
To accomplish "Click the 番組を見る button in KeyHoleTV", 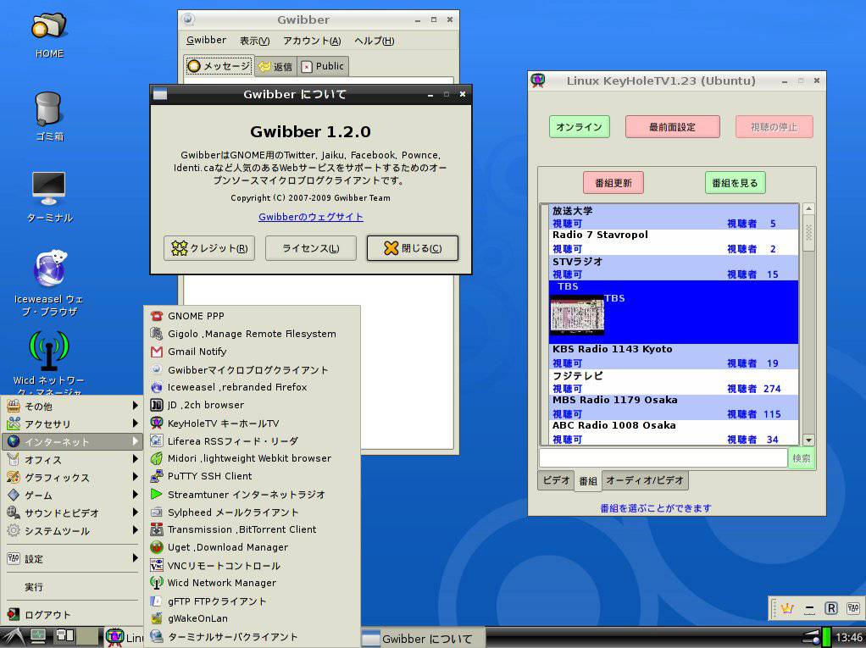I will coord(736,183).
